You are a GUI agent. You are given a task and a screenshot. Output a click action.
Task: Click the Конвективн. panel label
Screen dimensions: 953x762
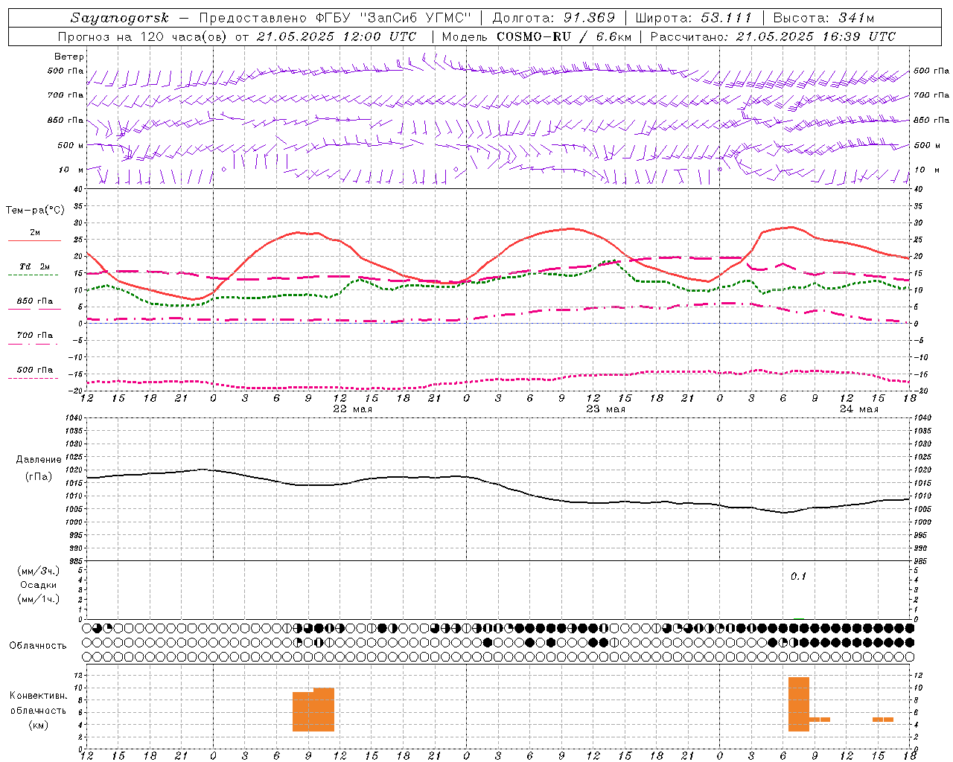(39, 696)
